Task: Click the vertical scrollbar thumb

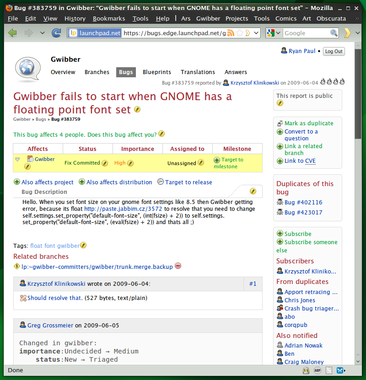Action: pos(358,94)
